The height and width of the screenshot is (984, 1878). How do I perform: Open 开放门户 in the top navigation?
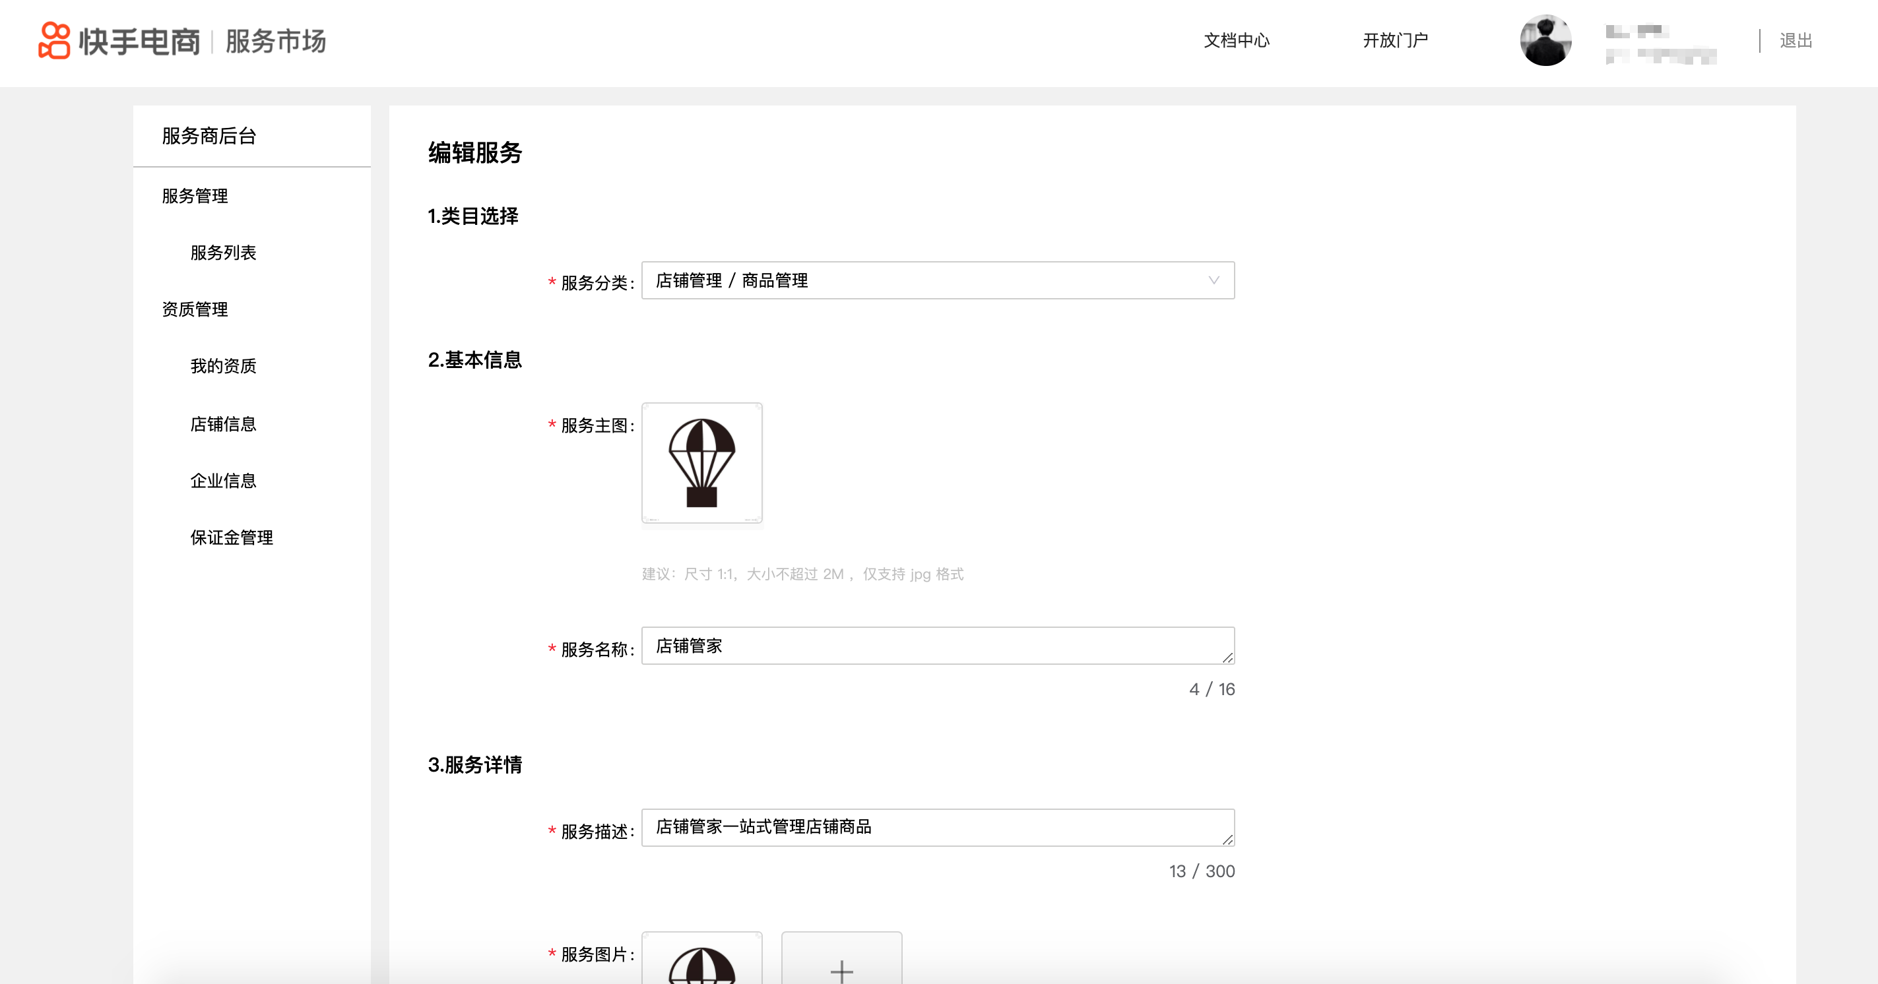pos(1396,40)
